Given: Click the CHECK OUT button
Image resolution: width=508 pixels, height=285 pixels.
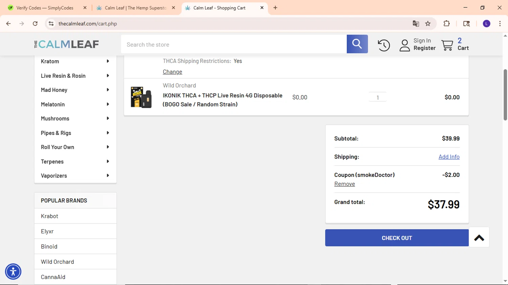Looking at the screenshot, I should coord(397,238).
